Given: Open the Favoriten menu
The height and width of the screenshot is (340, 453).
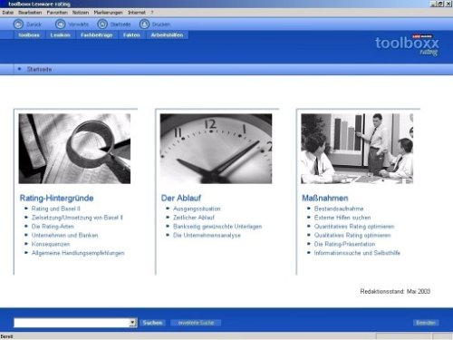Looking at the screenshot, I should 57,13.
